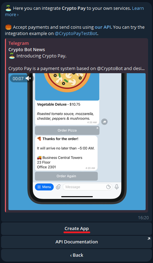Screen dimensions: 153x263
Task: Open API Documentation
Action: pos(76,242)
